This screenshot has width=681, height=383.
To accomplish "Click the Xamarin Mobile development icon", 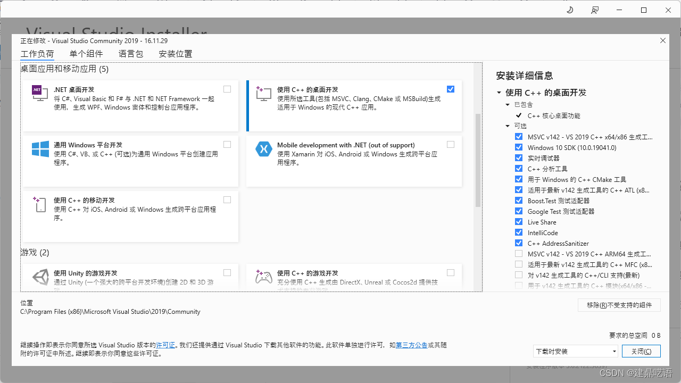I will coord(264,149).
